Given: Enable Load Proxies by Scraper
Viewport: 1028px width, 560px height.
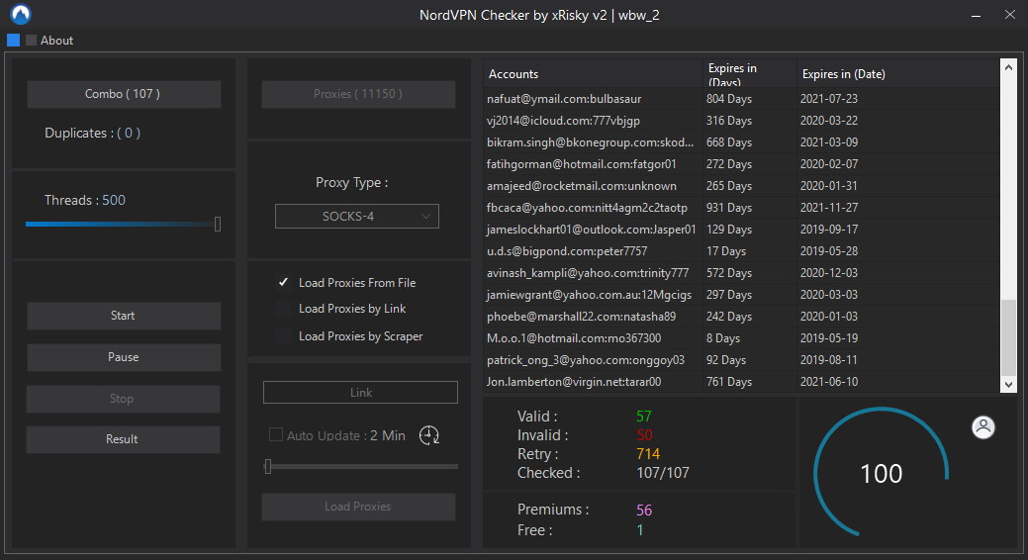Looking at the screenshot, I should (284, 336).
